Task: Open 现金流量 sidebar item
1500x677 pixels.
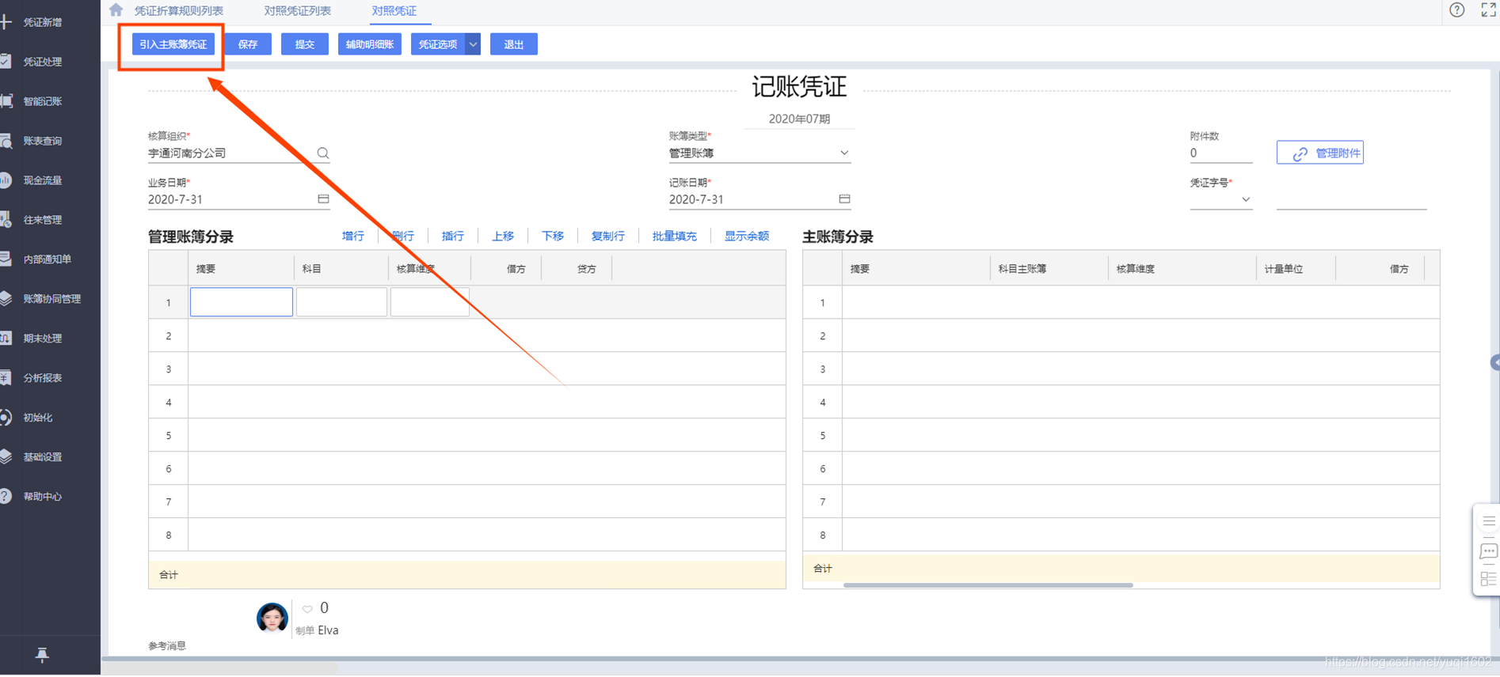Action: pos(43,180)
